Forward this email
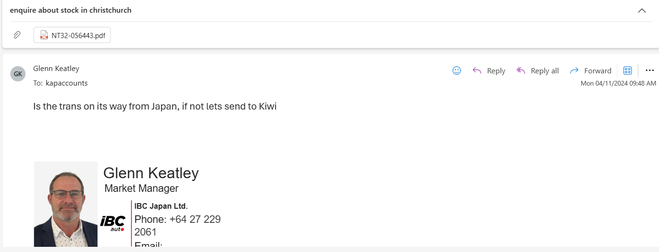The width and height of the screenshot is (659, 252). pyautogui.click(x=590, y=71)
